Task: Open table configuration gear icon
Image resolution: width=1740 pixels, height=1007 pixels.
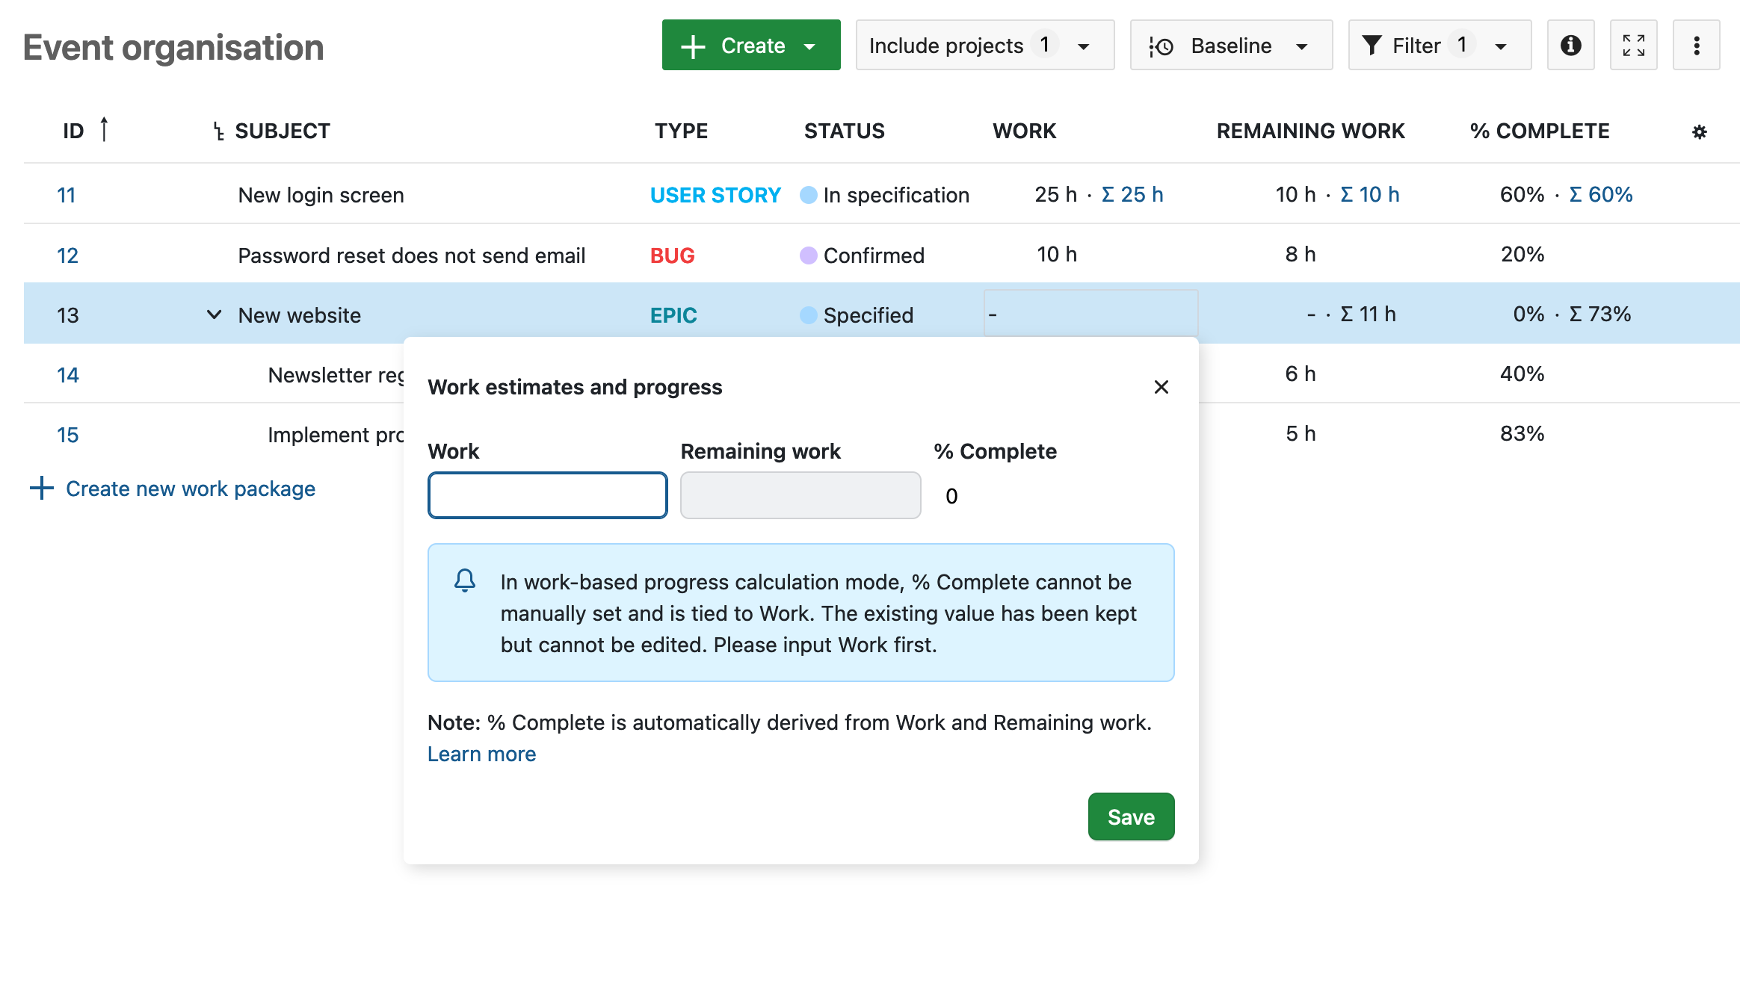Action: coord(1699,132)
